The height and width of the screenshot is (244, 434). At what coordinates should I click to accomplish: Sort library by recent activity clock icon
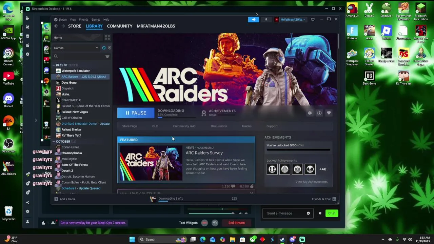pos(104,48)
